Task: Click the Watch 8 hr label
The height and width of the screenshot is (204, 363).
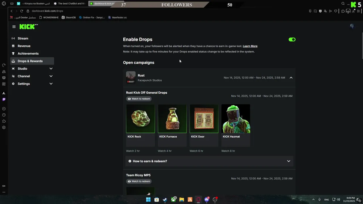Action: coord(228,151)
